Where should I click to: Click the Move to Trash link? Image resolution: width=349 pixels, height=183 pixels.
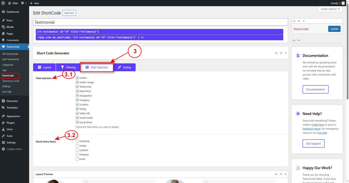[301, 29]
